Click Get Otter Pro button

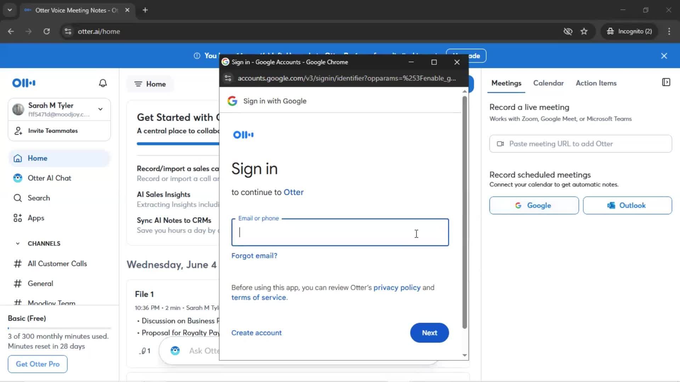click(x=38, y=364)
